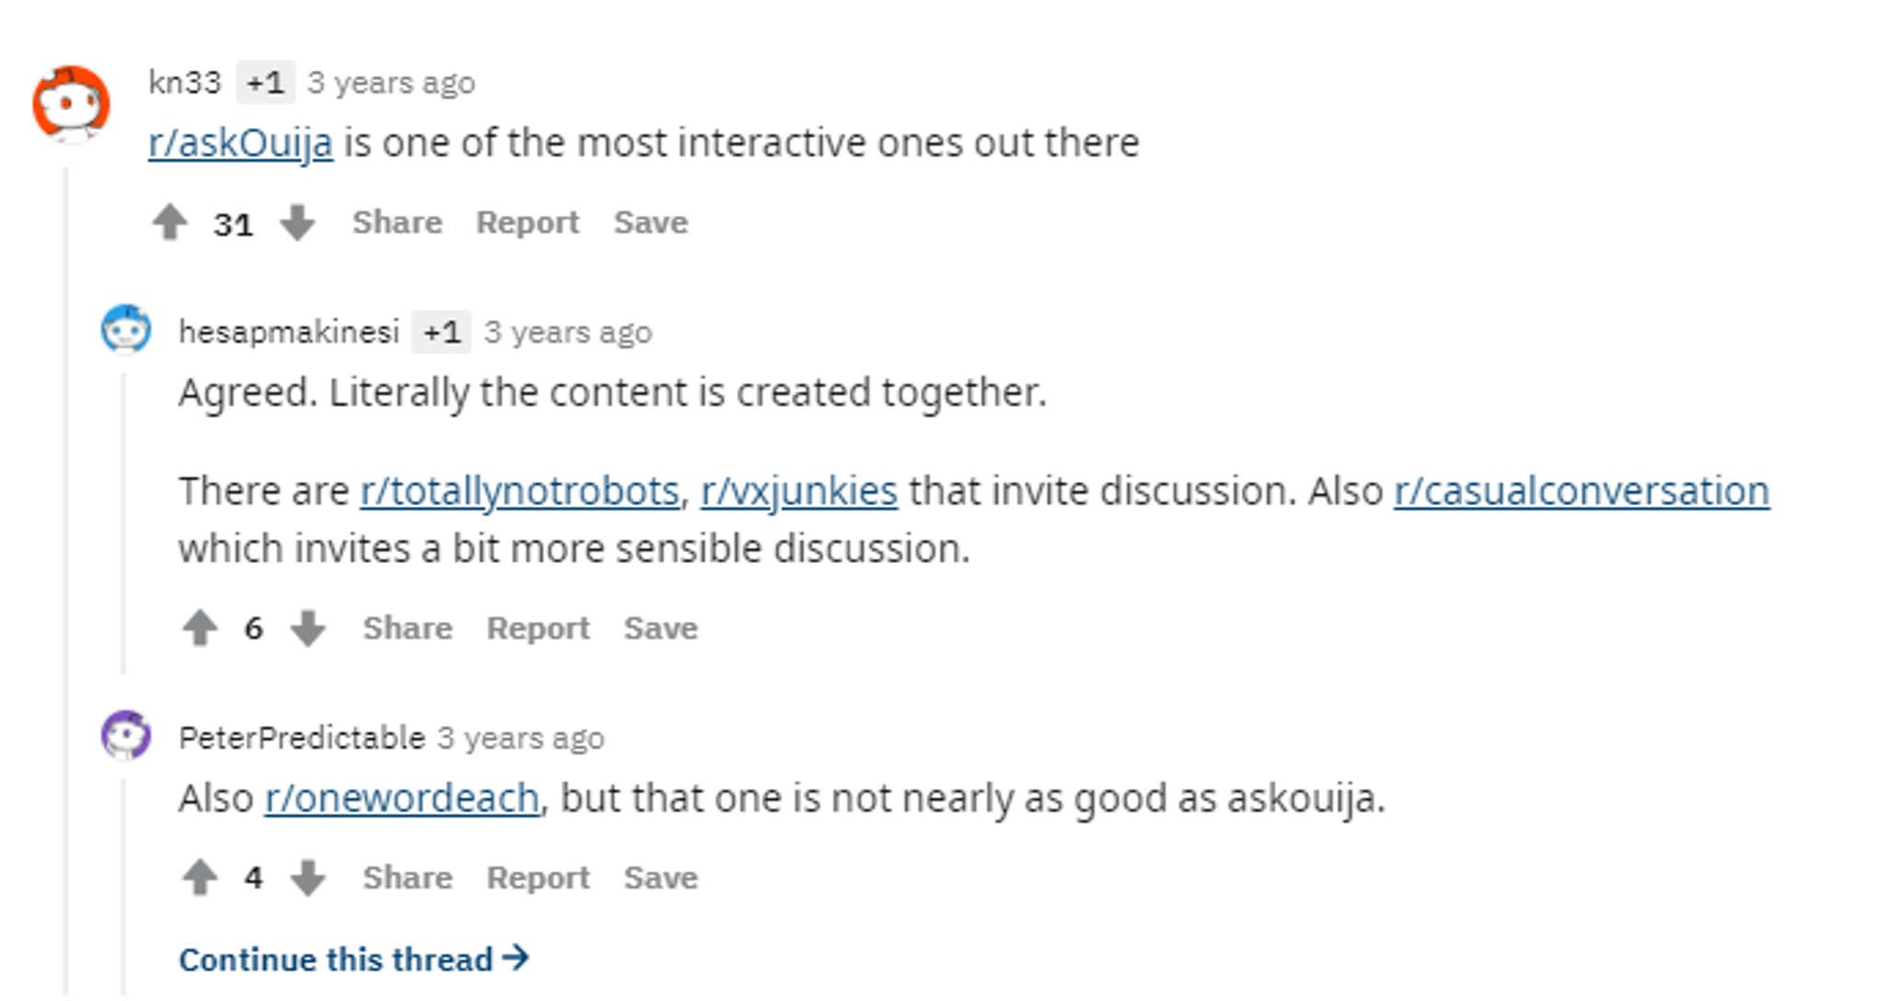Downvote PeterPredictable's comment

[x=307, y=878]
